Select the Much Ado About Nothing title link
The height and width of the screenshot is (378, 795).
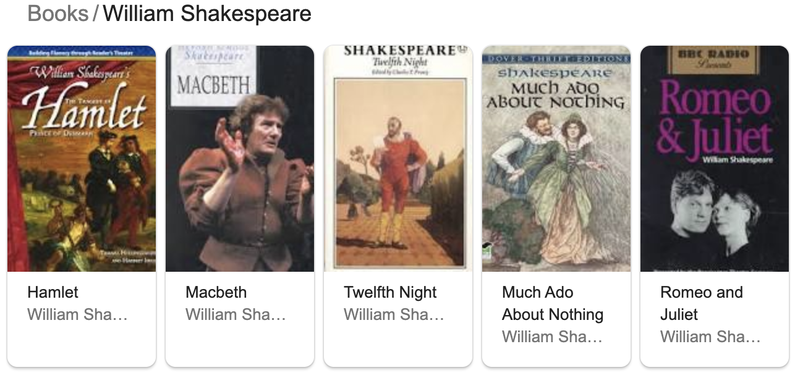tap(552, 303)
